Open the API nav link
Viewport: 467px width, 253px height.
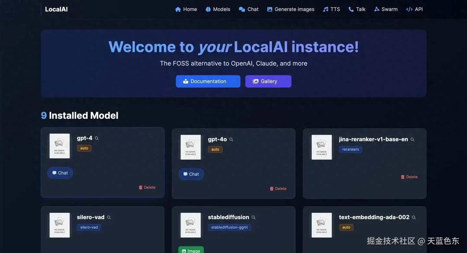click(x=414, y=9)
